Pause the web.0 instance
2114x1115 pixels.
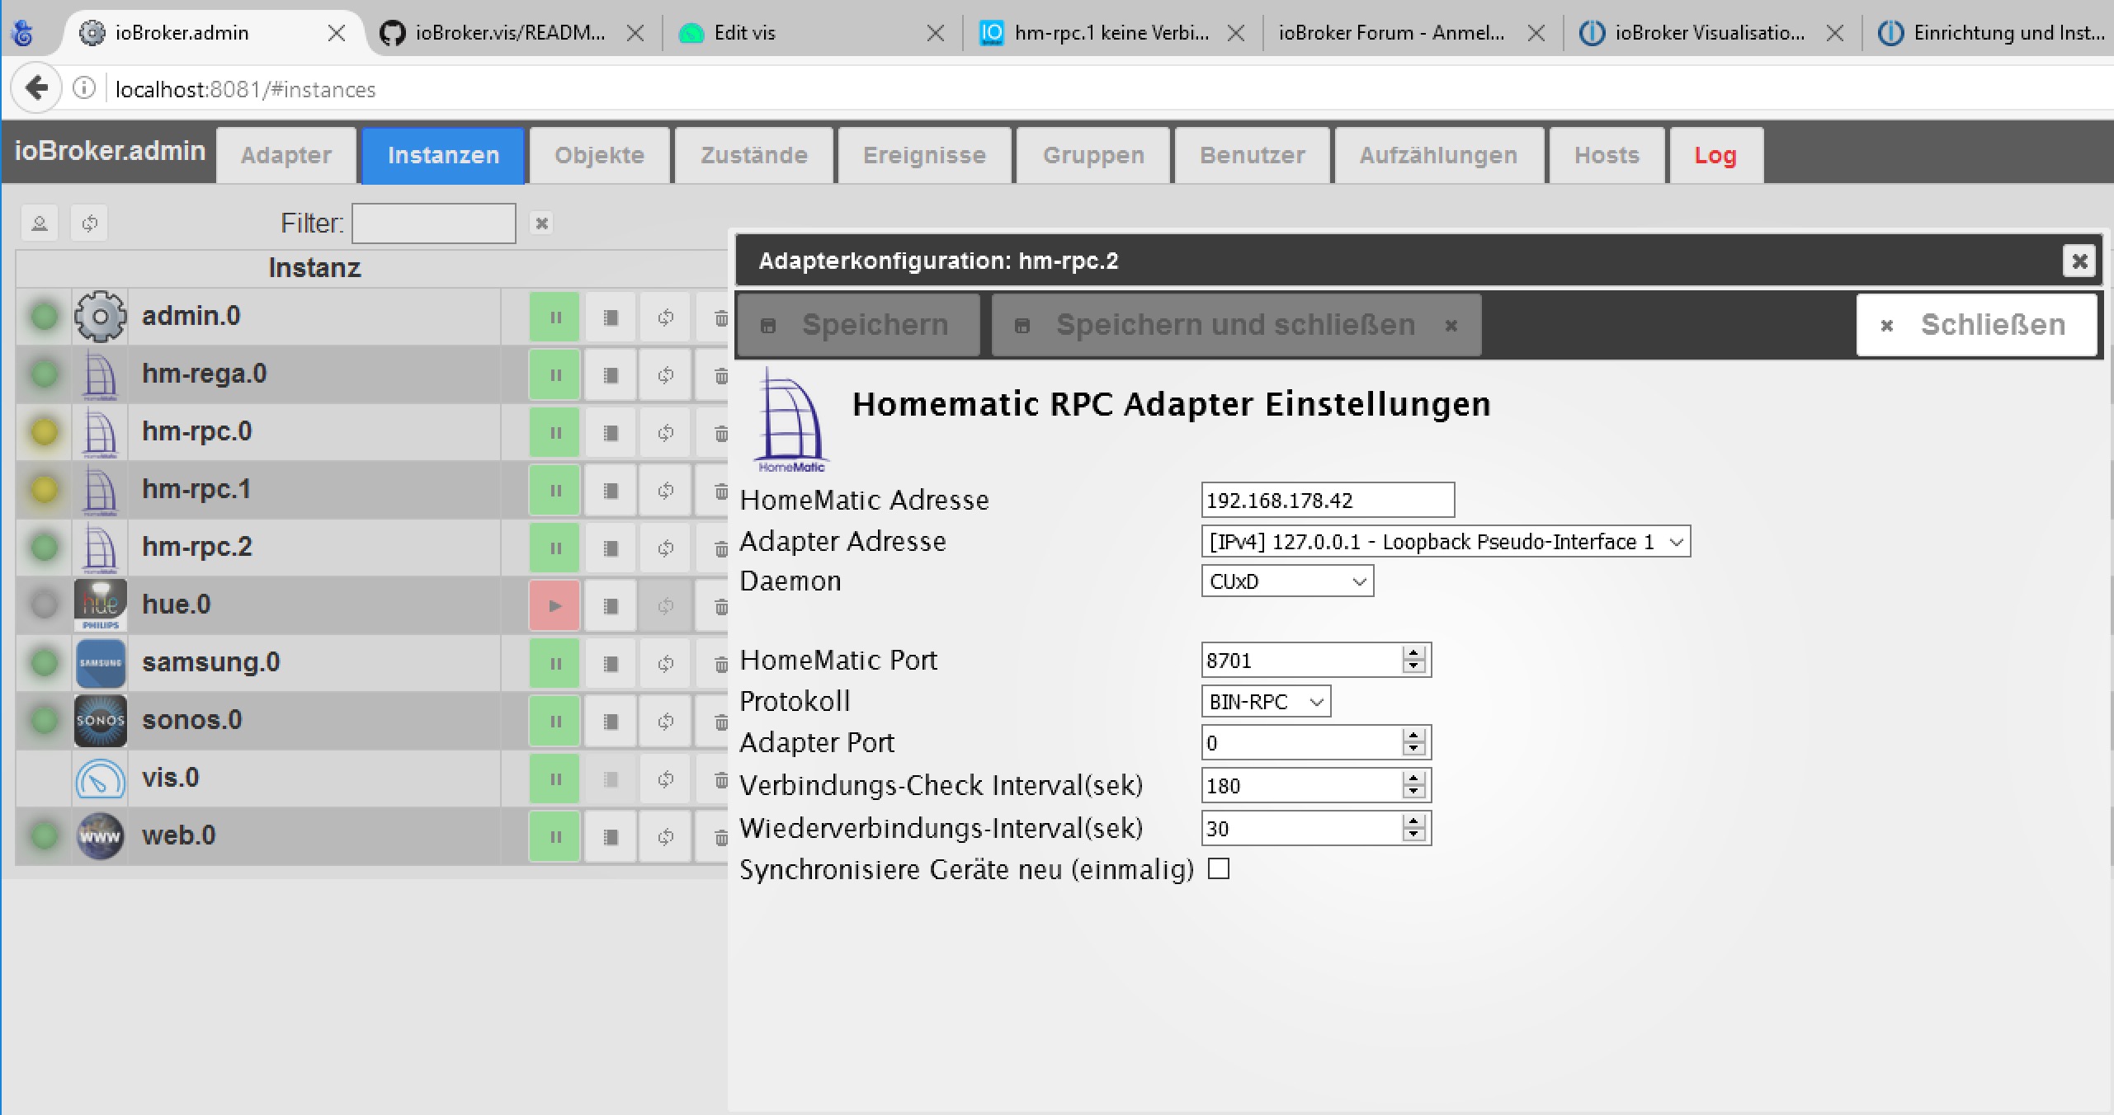[554, 836]
